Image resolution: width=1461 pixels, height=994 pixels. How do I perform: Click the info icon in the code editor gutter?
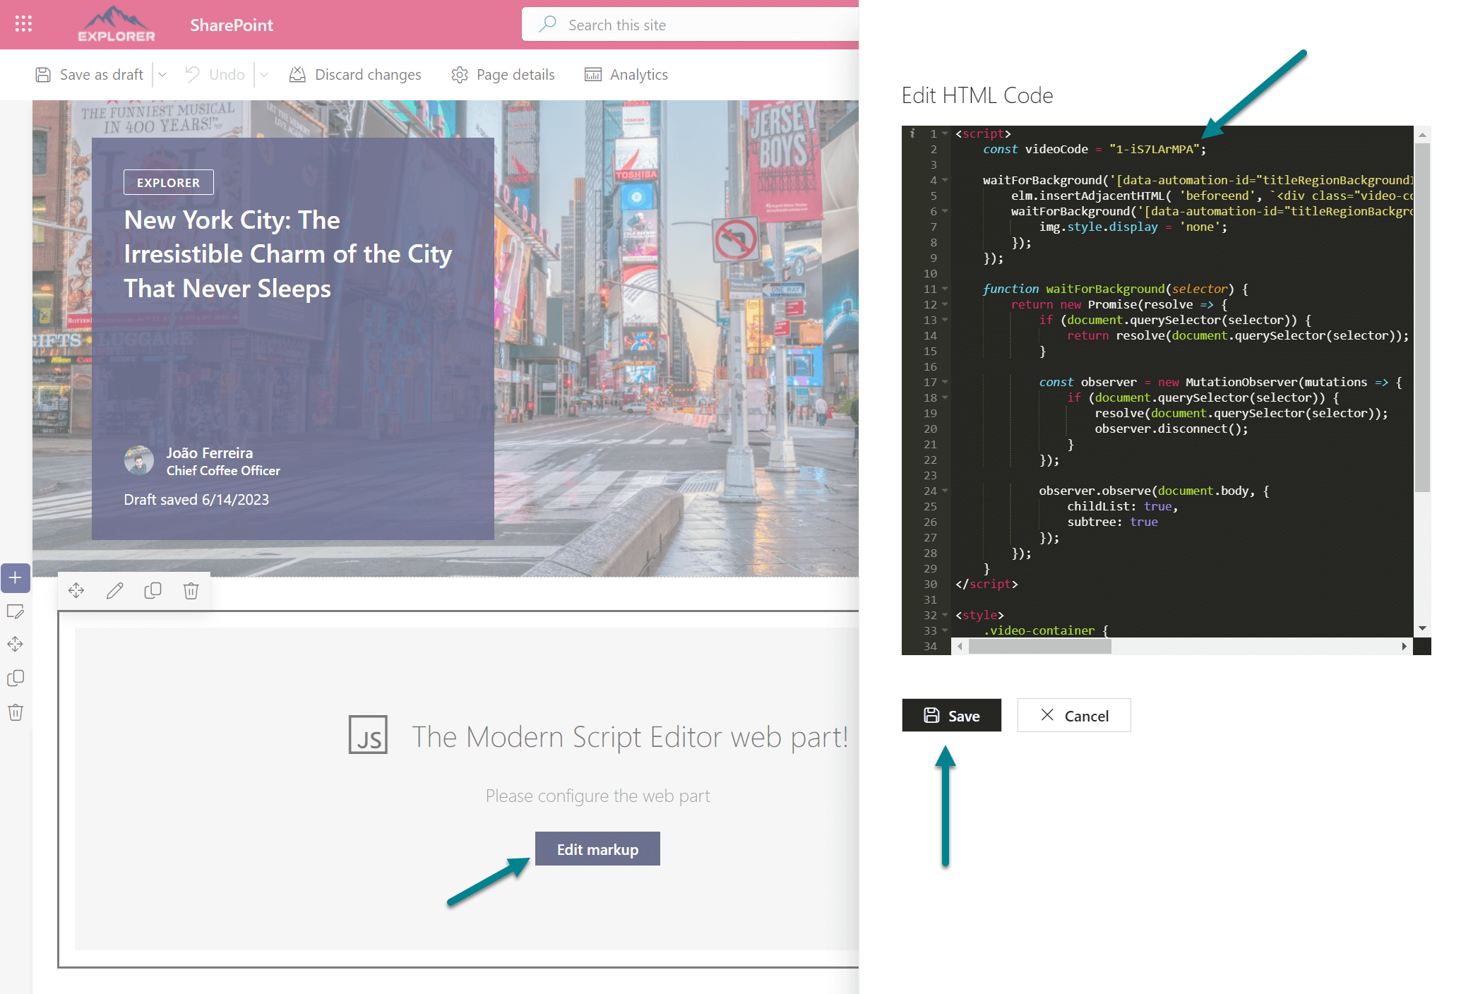[913, 133]
